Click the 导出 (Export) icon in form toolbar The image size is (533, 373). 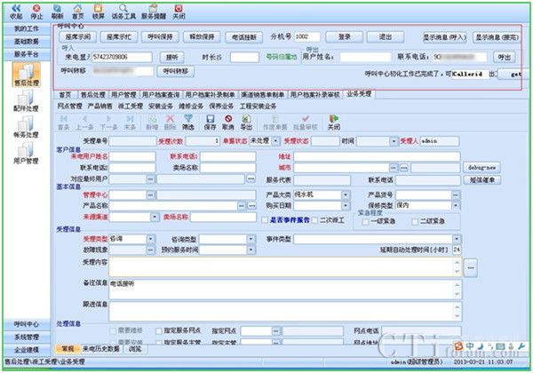click(246, 127)
